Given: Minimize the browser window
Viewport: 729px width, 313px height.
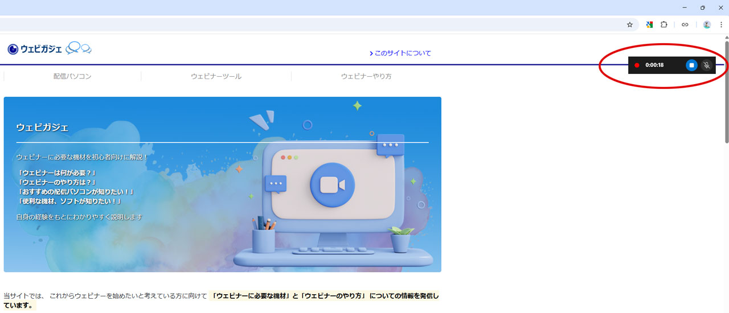Looking at the screenshot, I should tap(685, 7).
